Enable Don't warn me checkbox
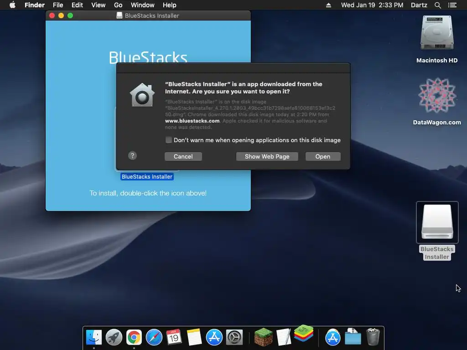The width and height of the screenshot is (467, 350). [x=169, y=140]
